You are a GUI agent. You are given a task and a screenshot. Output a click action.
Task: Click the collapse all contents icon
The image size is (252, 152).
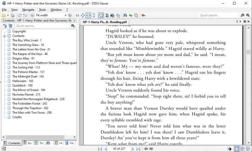pos(10,26)
